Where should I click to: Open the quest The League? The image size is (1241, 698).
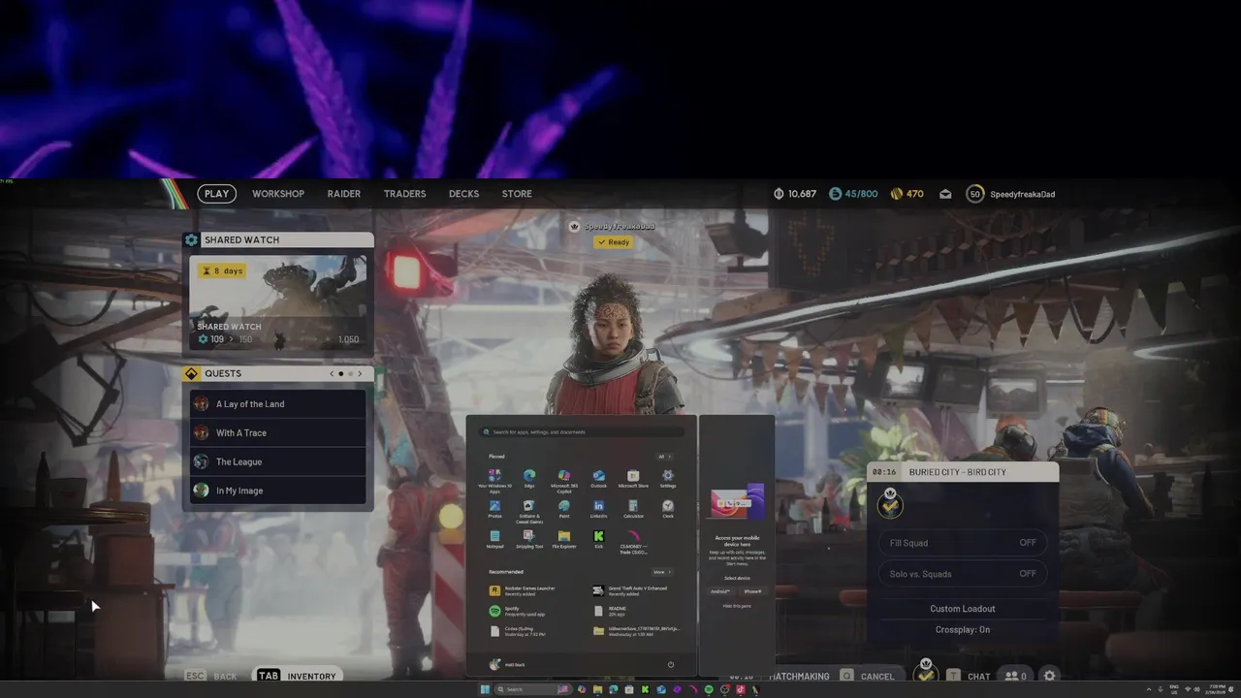click(x=278, y=461)
